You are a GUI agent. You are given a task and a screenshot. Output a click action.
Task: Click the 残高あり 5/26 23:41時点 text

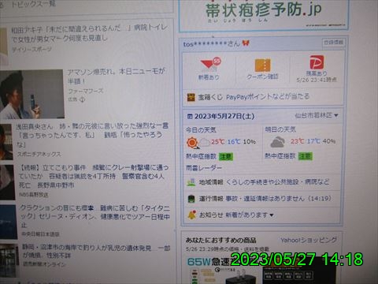pos(317,77)
